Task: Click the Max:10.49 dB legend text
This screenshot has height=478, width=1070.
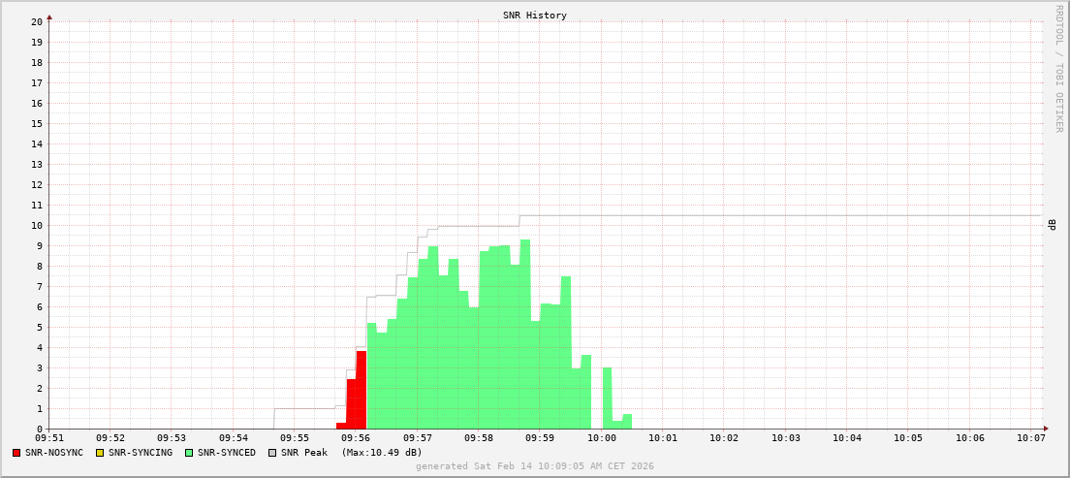Action: coord(382,453)
